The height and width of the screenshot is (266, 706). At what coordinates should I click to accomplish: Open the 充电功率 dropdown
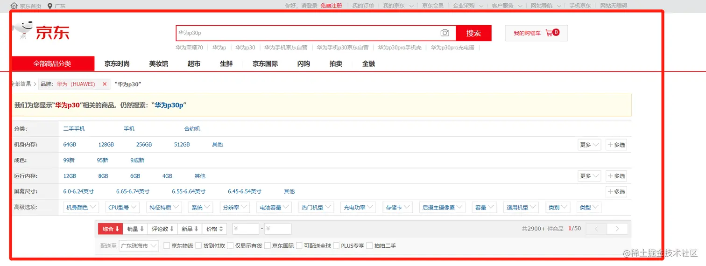(358, 207)
